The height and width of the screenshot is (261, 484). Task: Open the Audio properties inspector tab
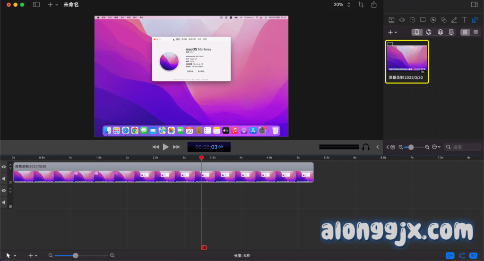point(402,20)
